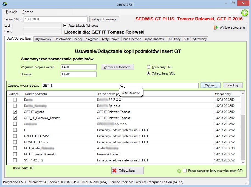Switch to Import Kartotek tab
The height and width of the screenshot is (187, 251).
click(x=154, y=39)
